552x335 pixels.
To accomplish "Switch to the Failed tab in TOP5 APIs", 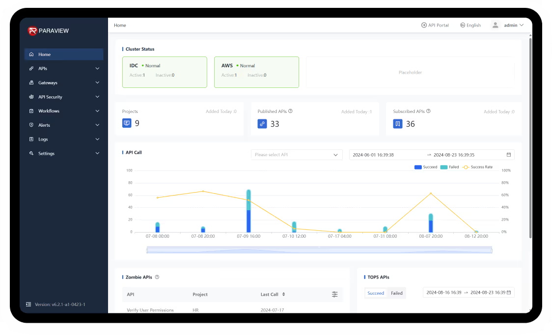I will click(396, 293).
